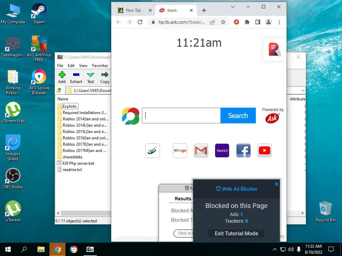Open Chrome profile avatar menu
Viewport: 342px width, 256px height.
(x=269, y=22)
